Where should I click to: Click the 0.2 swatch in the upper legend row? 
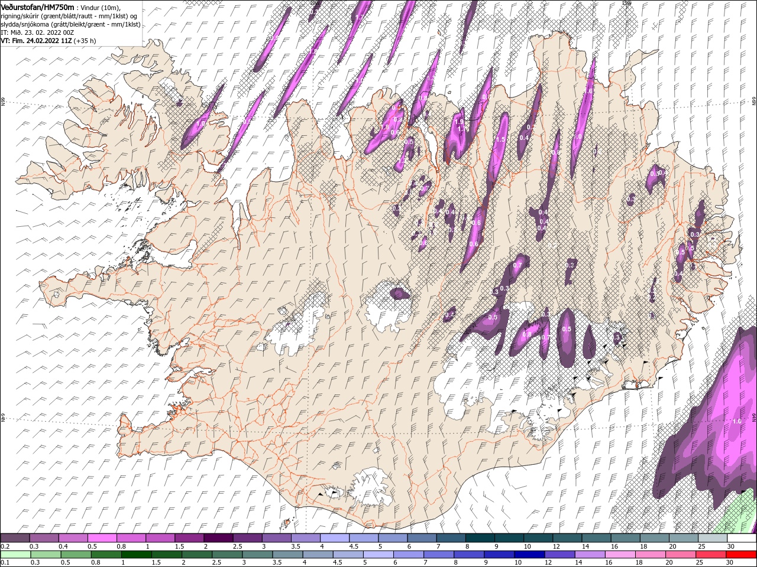point(15,538)
